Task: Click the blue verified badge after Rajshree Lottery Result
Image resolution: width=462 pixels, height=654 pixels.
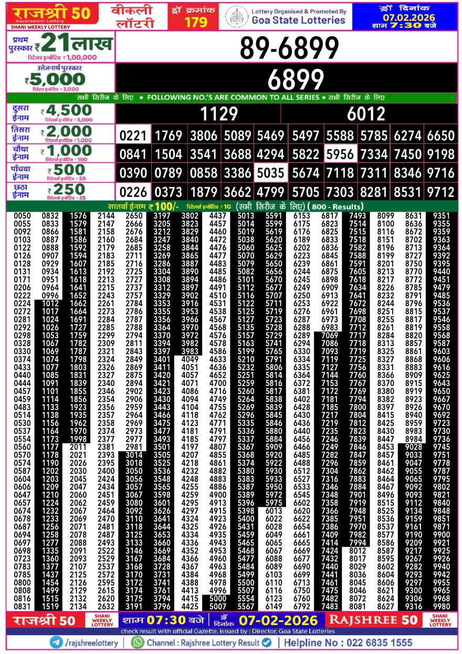Action: (x=267, y=642)
